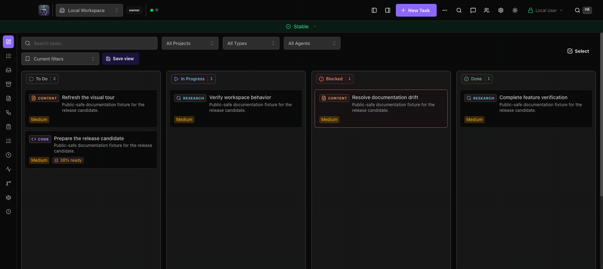Click the In Progress column header

click(x=193, y=79)
